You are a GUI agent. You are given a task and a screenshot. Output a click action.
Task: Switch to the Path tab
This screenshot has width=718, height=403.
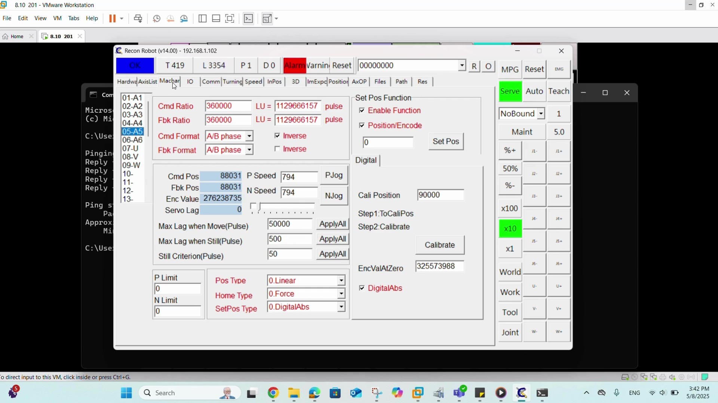[x=401, y=82]
